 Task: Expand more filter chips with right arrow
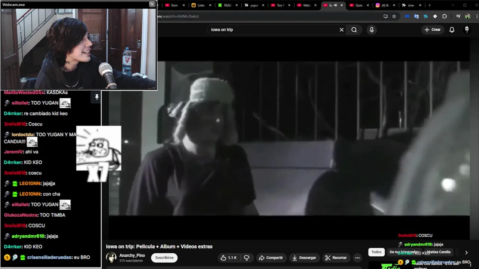(x=466, y=253)
